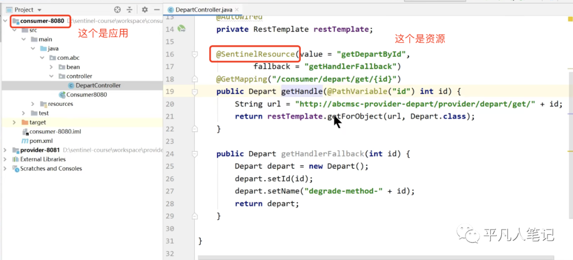This screenshot has width=573, height=260.
Task: Expand the bean package
Action: [x=51, y=67]
